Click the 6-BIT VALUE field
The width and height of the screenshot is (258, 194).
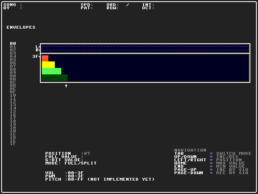coord(64,160)
